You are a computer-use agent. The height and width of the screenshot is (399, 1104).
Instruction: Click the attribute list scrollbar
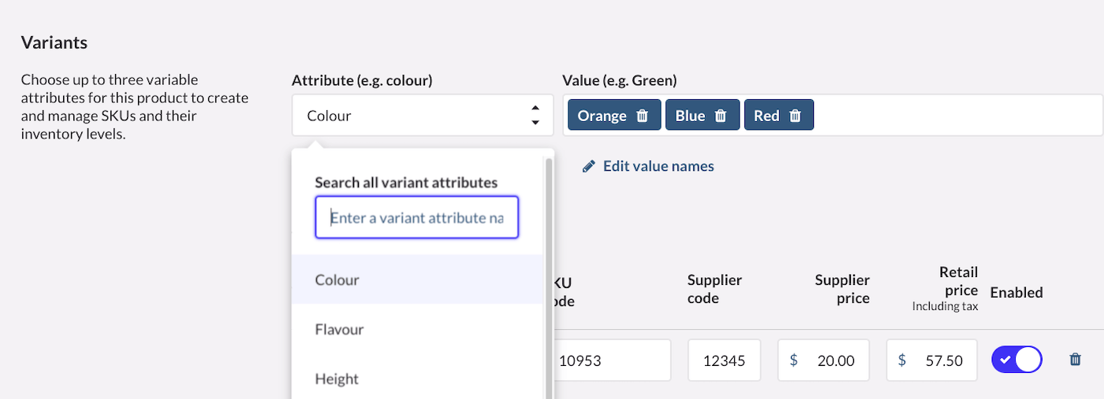(x=548, y=275)
